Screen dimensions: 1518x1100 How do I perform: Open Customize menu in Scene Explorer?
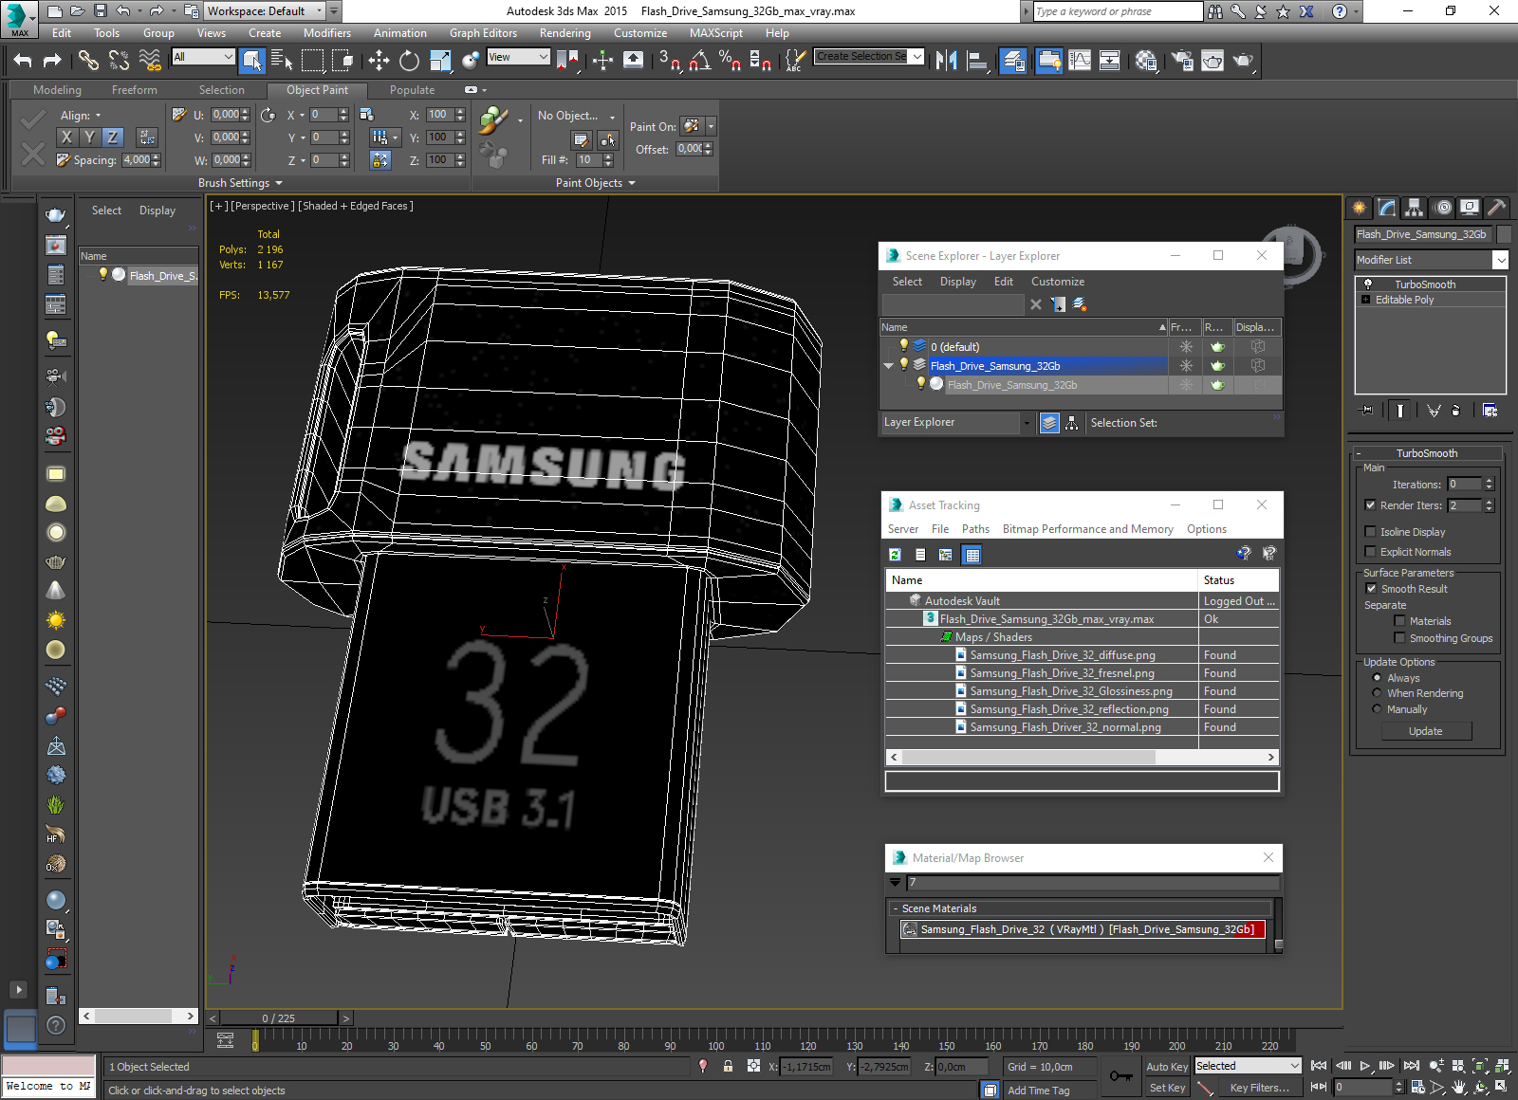1057,282
